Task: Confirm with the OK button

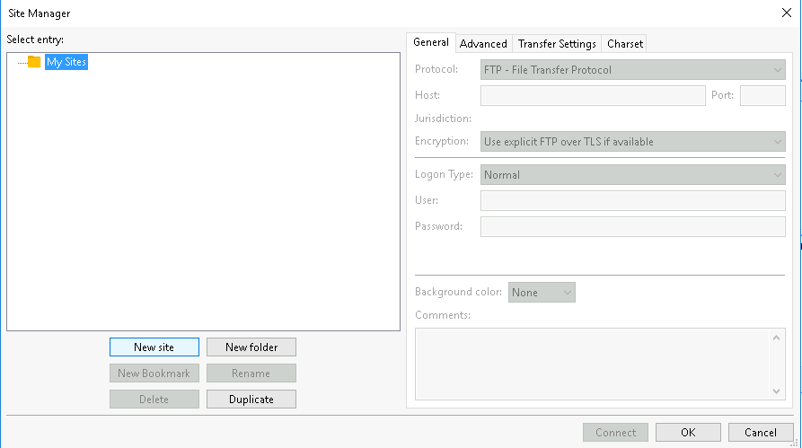Action: pyautogui.click(x=688, y=433)
